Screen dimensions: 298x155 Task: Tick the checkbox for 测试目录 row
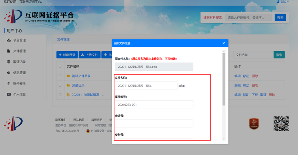(60, 85)
